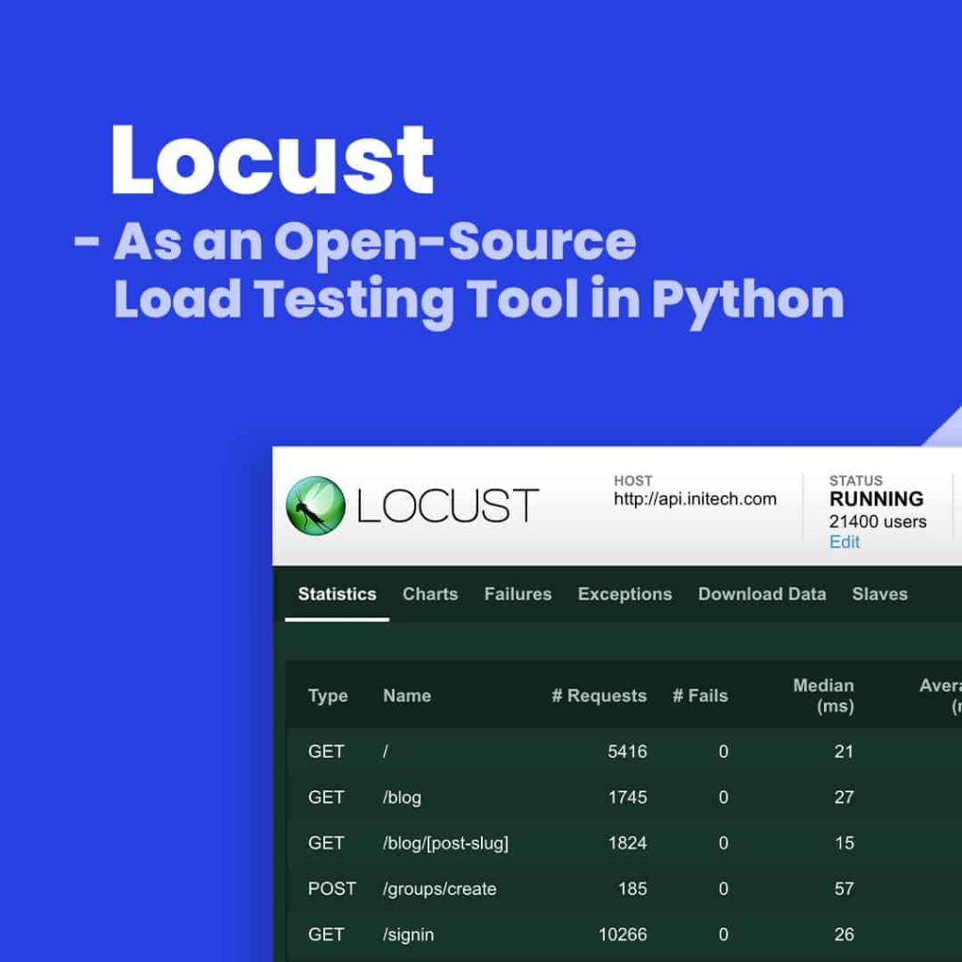Sort by the # Fails column header
Screen dimensions: 962x962
pos(701,696)
